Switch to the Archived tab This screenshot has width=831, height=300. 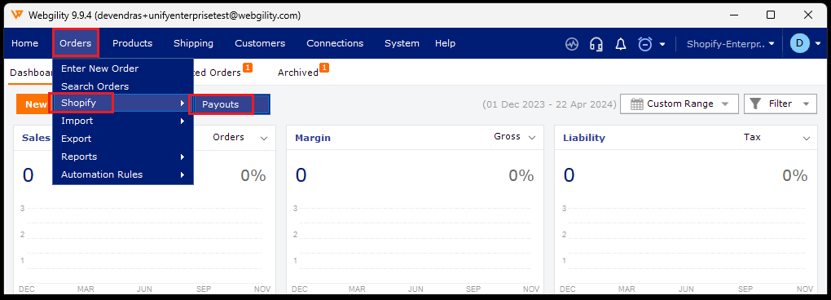coord(298,73)
